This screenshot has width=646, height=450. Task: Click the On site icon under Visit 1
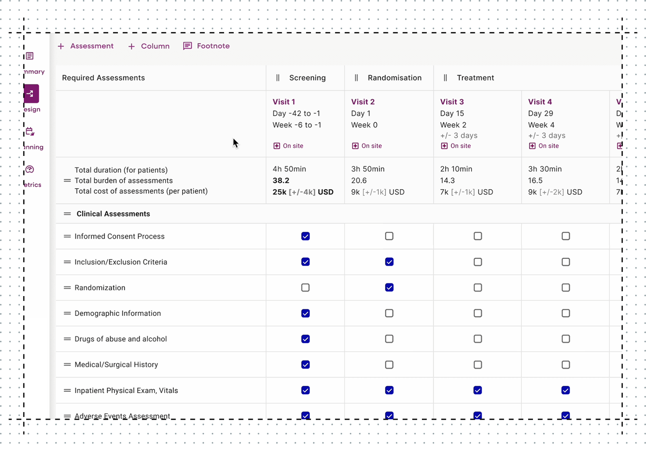[x=277, y=146]
